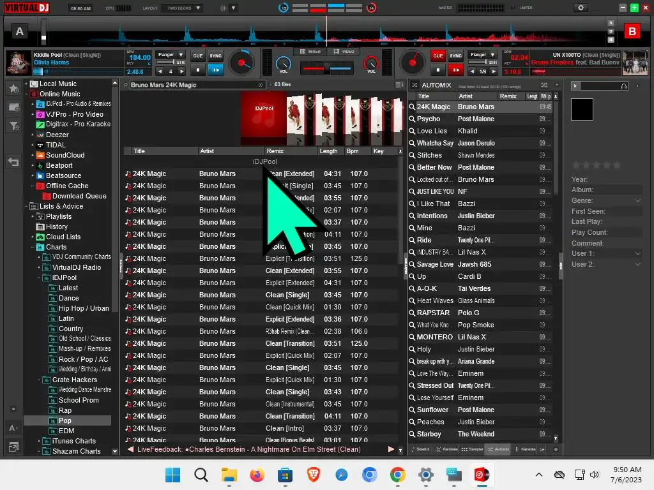Switch to the MIXER panel tab
The height and width of the screenshot is (490, 654).
click(311, 51)
